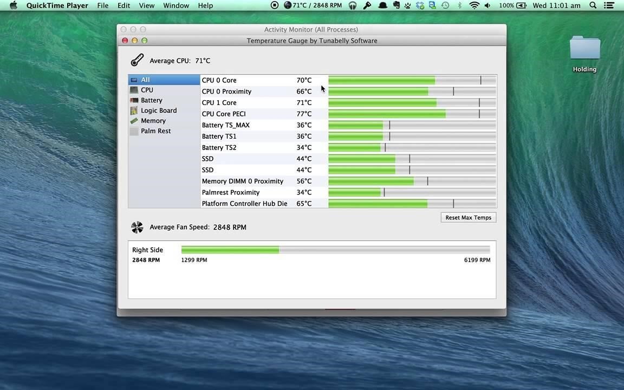Click the Wed 11:01 am clock
This screenshot has height=390, width=624.
pyautogui.click(x=556, y=5)
